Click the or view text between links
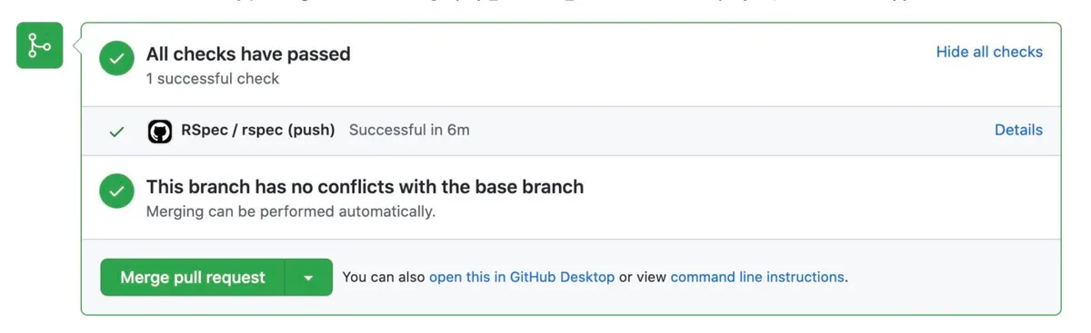1091x333 pixels. (643, 277)
